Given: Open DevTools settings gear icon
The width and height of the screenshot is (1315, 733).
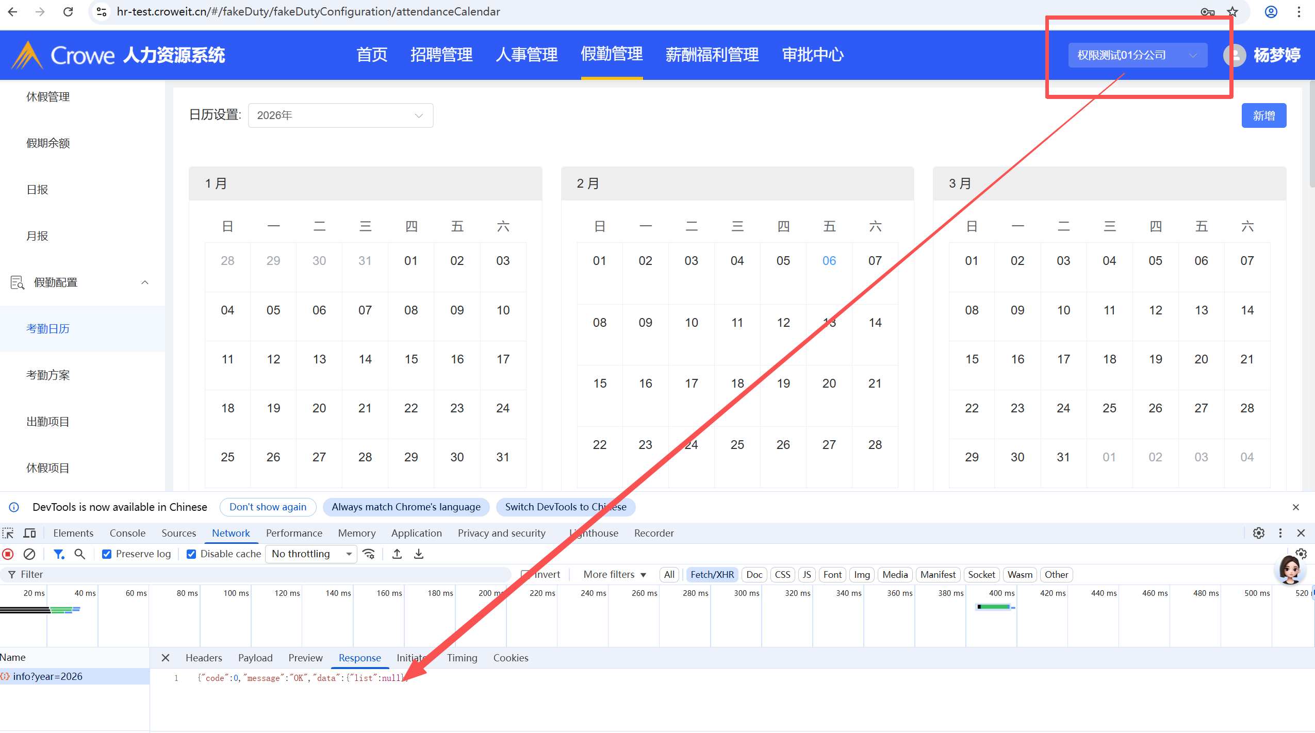Looking at the screenshot, I should tap(1259, 533).
